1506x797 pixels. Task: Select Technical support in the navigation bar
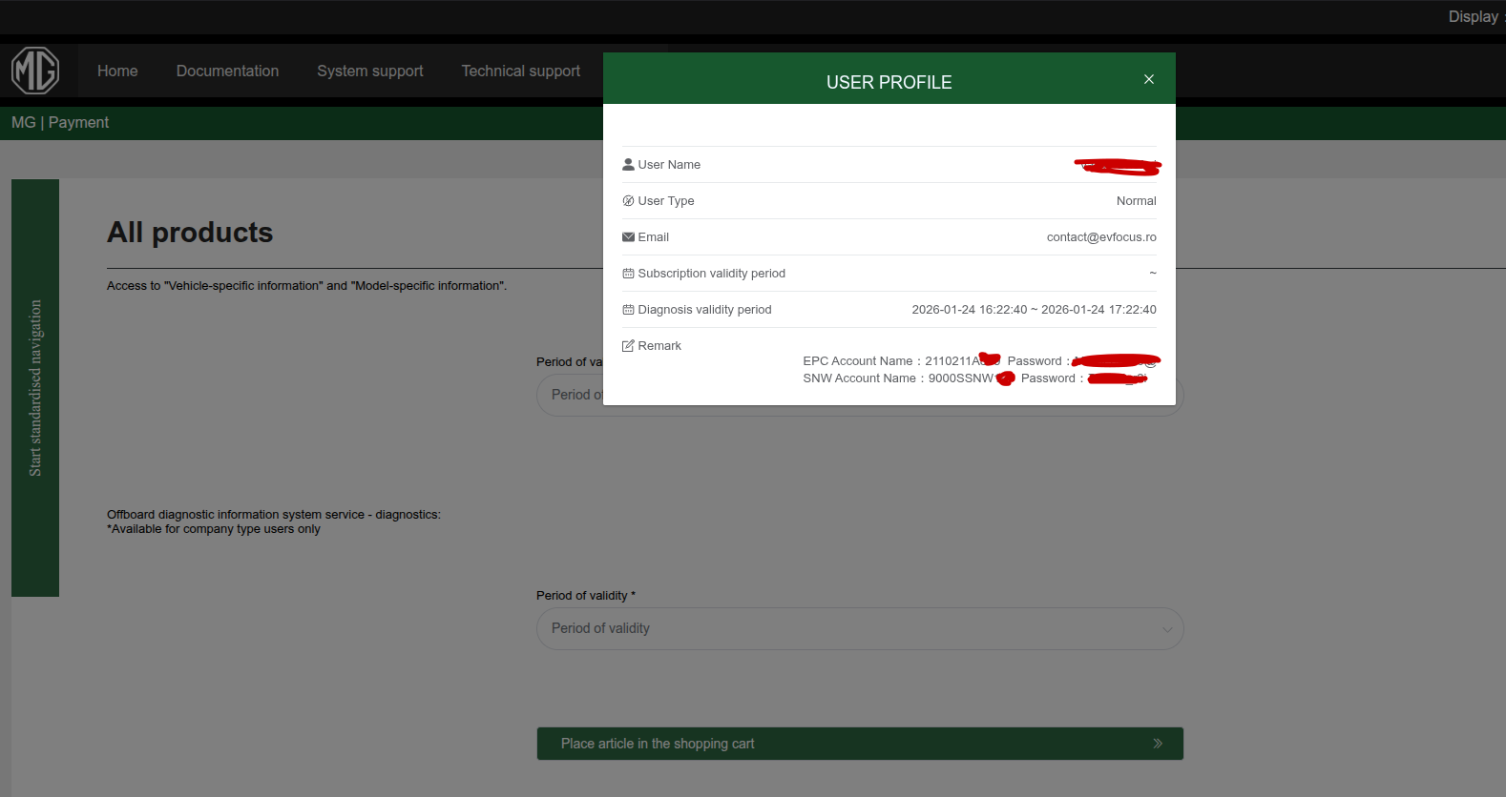[x=520, y=72]
